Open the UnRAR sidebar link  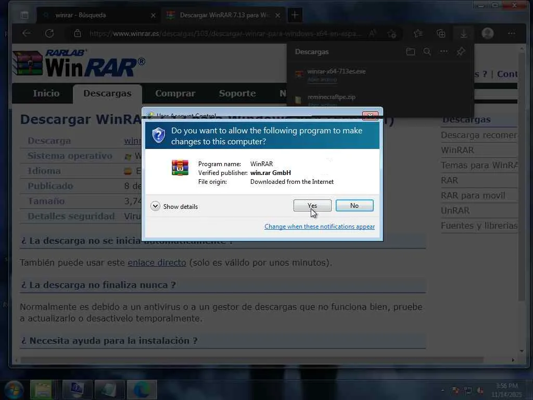pyautogui.click(x=455, y=210)
